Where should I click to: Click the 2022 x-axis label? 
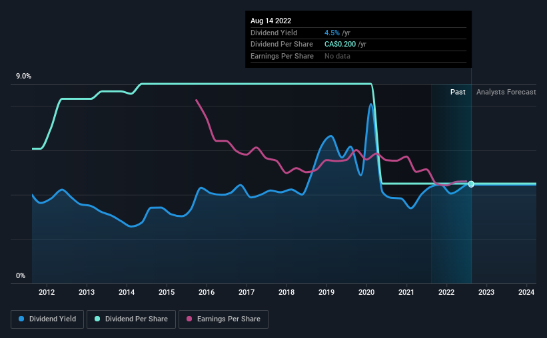[446, 292]
